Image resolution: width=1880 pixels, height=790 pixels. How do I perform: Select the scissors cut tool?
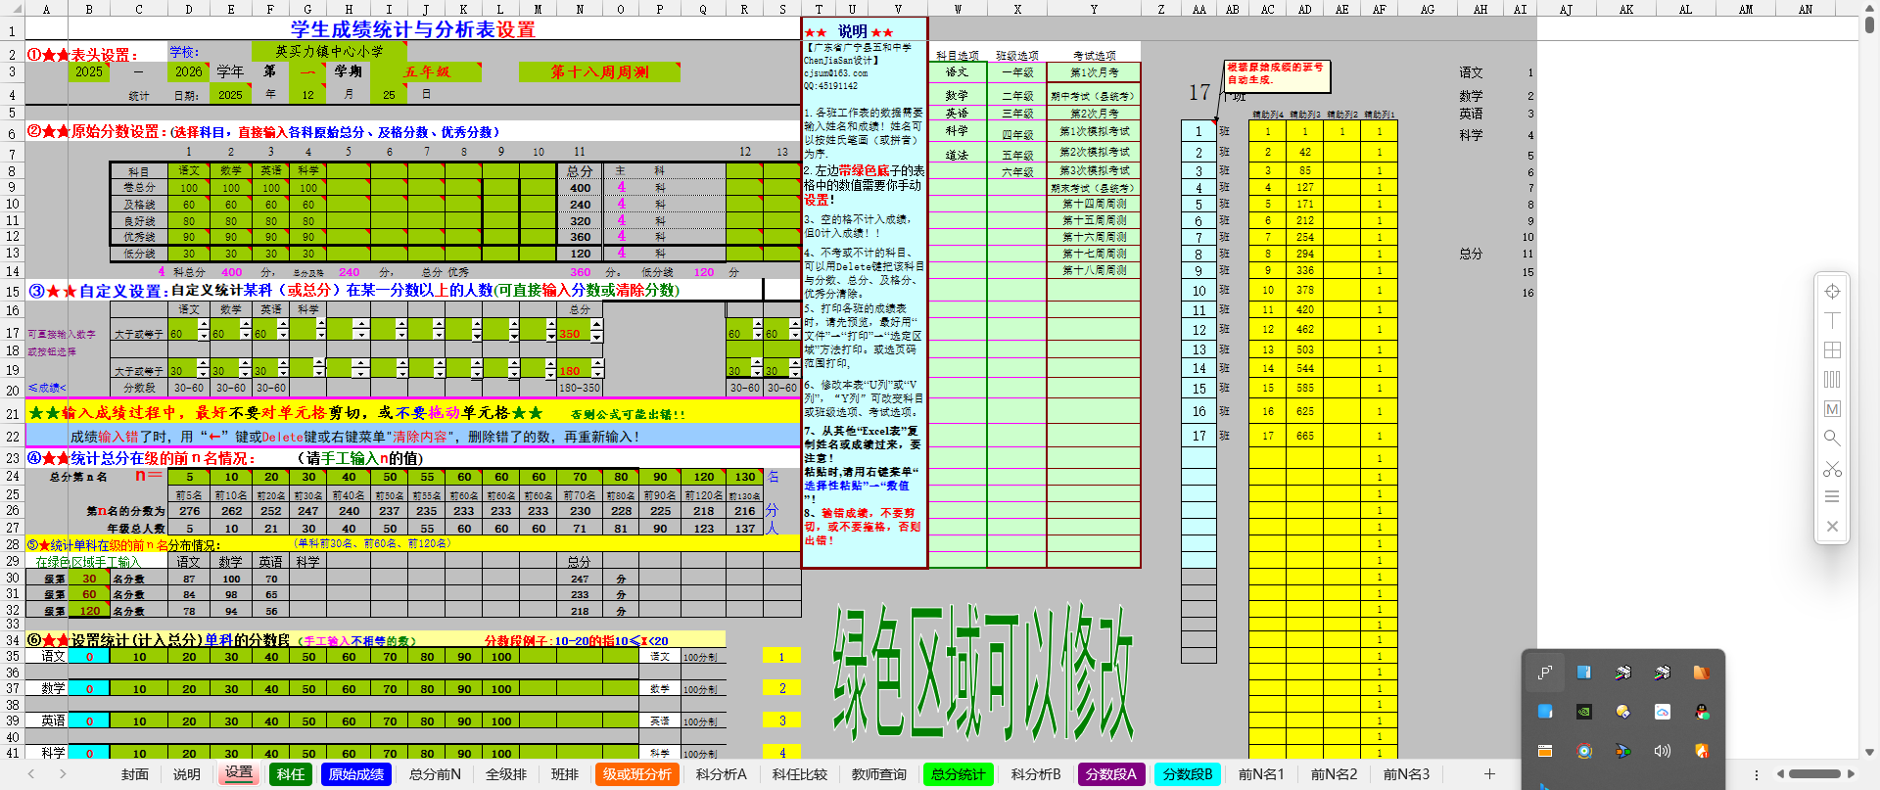tap(1832, 469)
